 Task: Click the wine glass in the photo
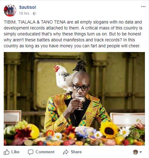coord(80,103)
